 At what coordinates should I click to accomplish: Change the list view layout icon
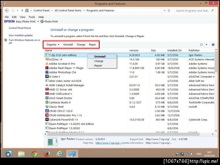[202, 44]
